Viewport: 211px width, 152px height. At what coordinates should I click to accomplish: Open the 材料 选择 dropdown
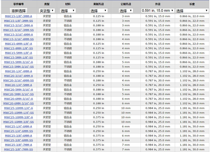click(68, 11)
